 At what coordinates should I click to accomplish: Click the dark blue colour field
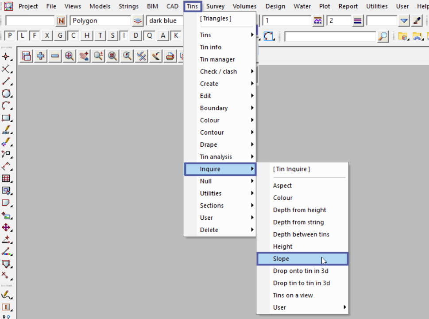point(165,21)
